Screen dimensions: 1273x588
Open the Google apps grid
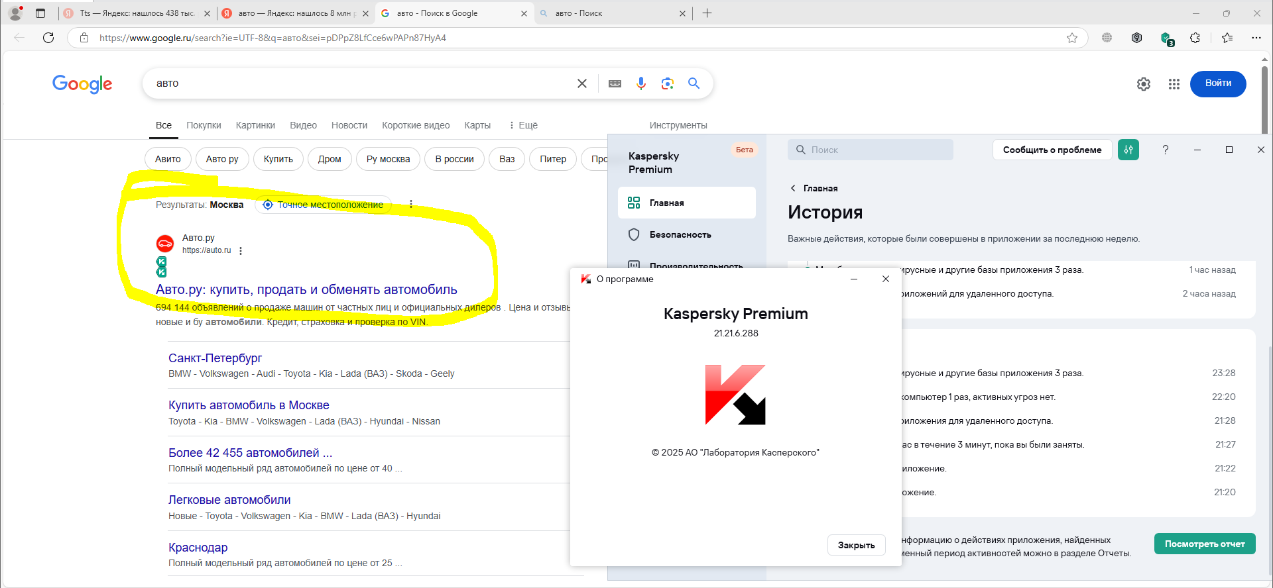[1174, 84]
